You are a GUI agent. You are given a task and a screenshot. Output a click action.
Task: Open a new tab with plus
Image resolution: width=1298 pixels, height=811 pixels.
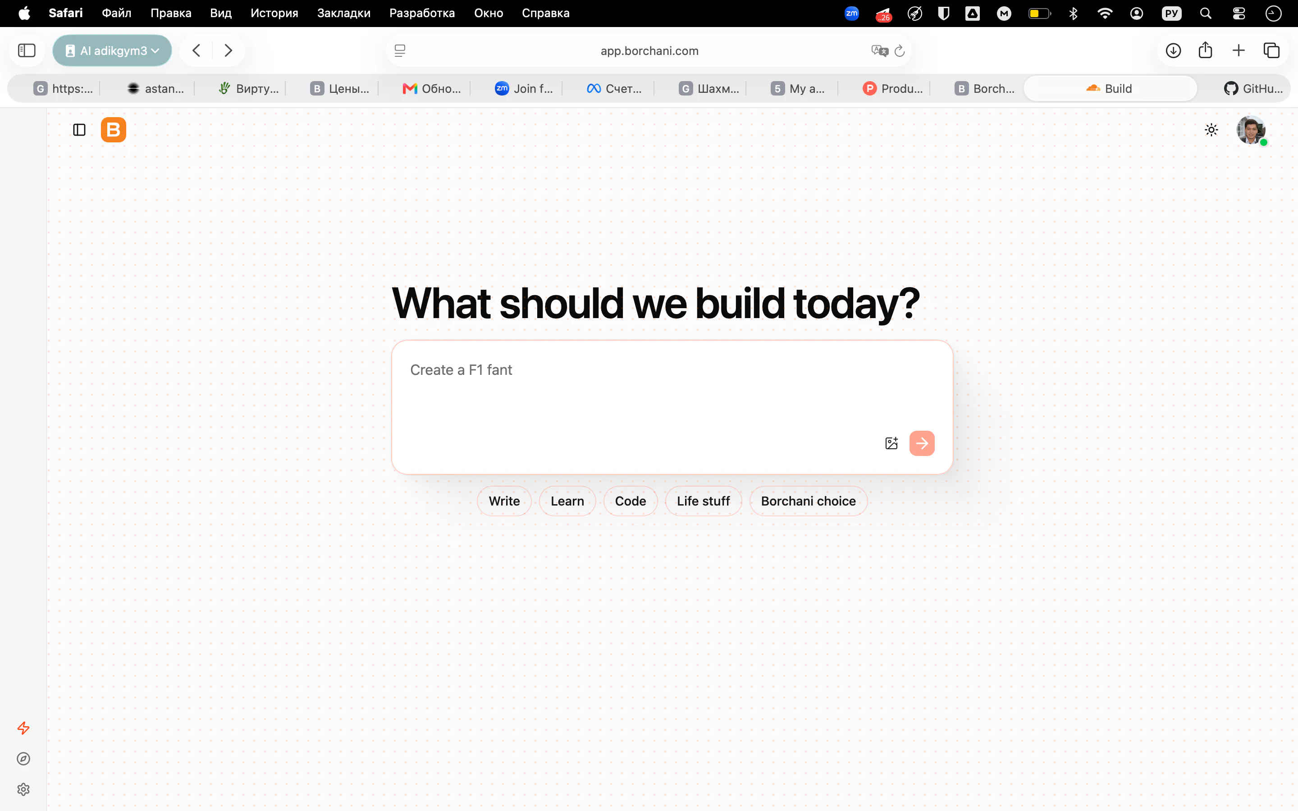click(x=1239, y=50)
